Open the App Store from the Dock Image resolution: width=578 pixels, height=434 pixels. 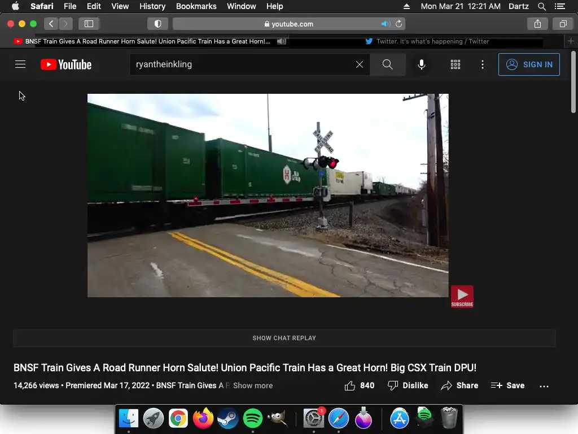[400, 419]
